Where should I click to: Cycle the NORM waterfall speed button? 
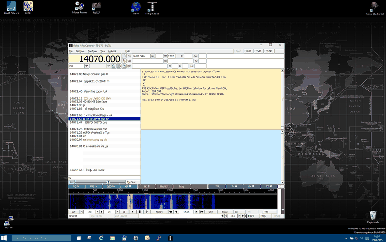coord(159,212)
